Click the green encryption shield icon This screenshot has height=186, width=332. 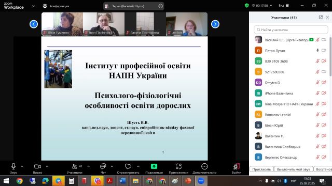tap(247, 6)
